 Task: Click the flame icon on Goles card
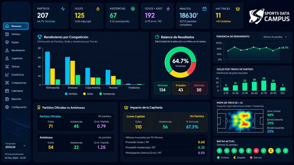point(98,9)
